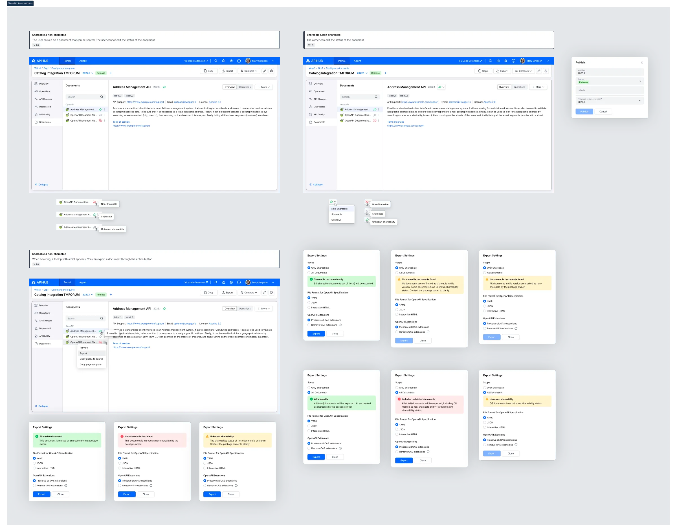Click info icon in 'Non-shareable document' export dialog
The height and width of the screenshot is (532, 677).
[151, 485]
